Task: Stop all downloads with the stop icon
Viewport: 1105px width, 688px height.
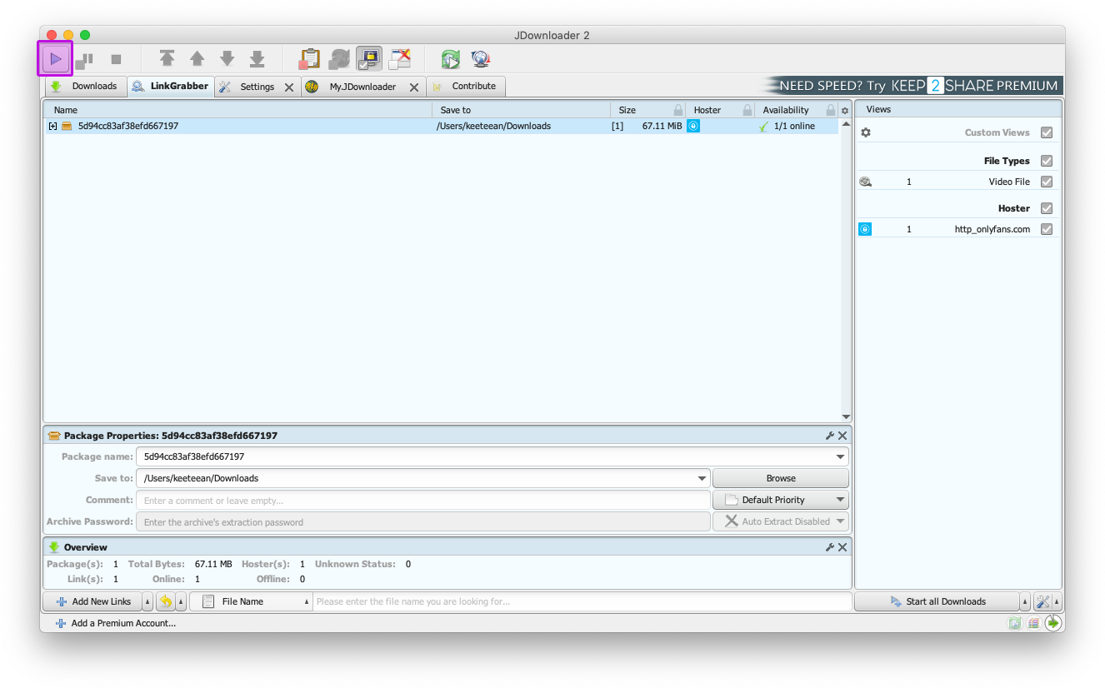Action: coord(116,59)
